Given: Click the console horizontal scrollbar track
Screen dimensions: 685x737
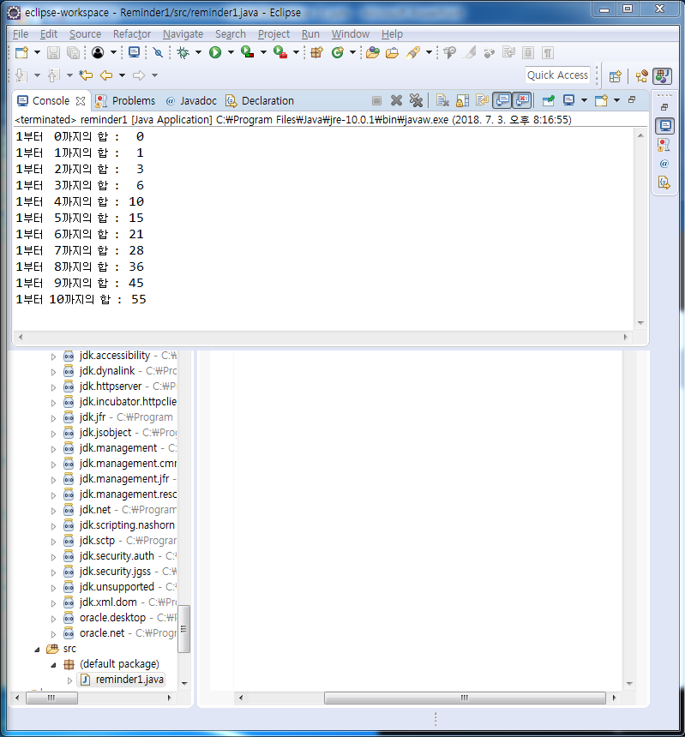Looking at the screenshot, I should 322,337.
